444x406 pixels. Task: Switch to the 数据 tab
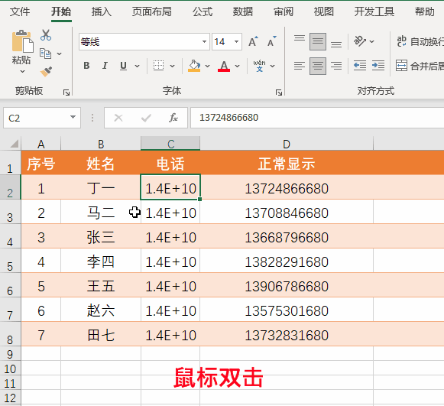(x=243, y=11)
